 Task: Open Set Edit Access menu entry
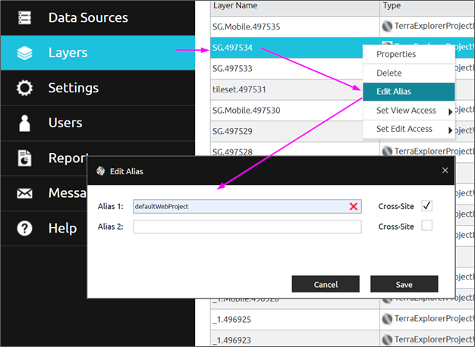[409, 130]
